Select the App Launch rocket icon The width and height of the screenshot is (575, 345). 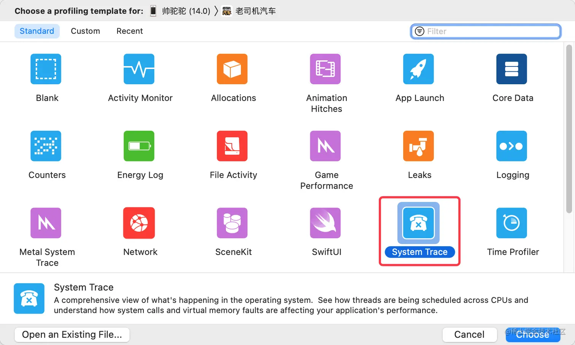(x=418, y=69)
